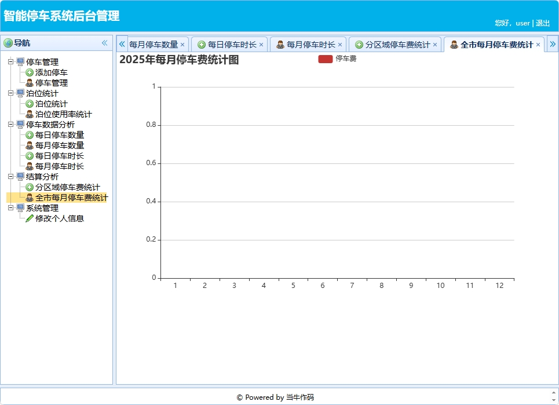Collapse the 停车管理 tree folder
559x405 pixels.
coord(11,62)
